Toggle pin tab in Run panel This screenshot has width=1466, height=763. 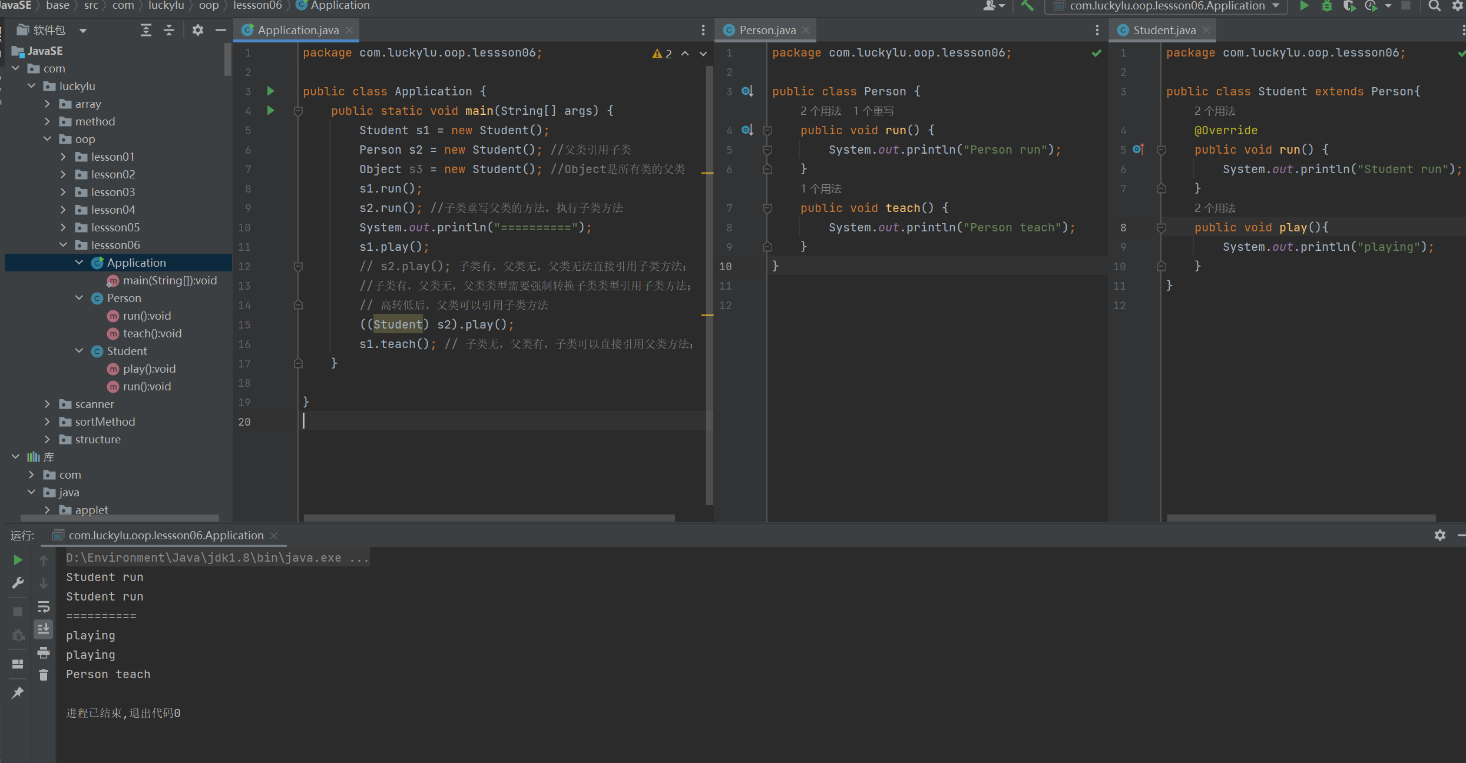(x=18, y=693)
